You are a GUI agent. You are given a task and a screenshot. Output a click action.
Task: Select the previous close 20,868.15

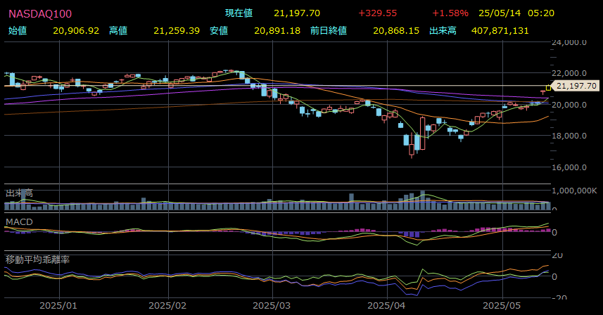tap(396, 31)
